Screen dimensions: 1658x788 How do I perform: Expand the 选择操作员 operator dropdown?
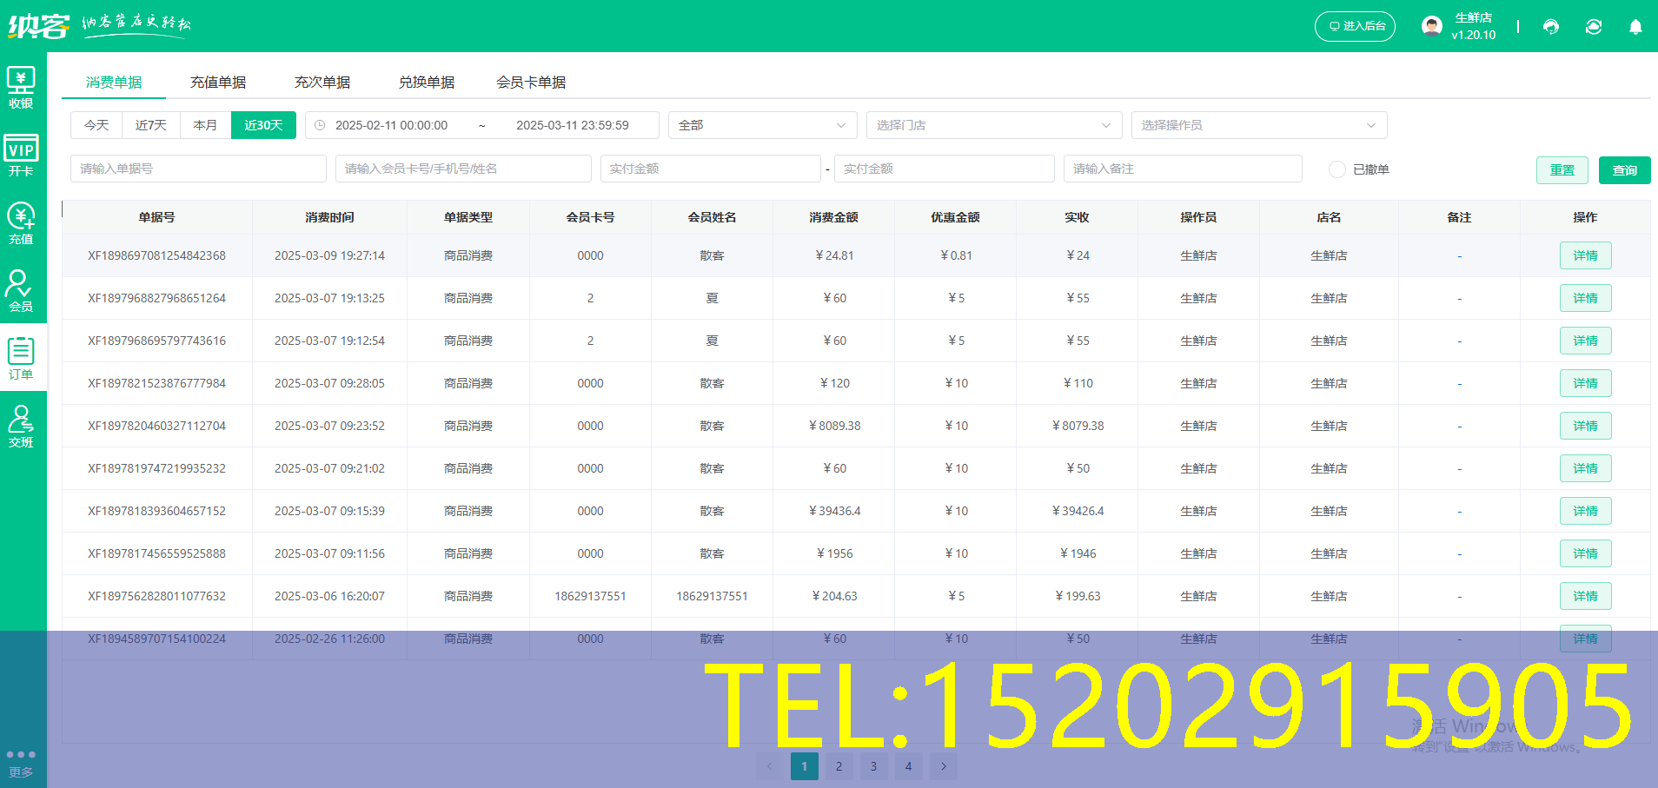(1259, 125)
